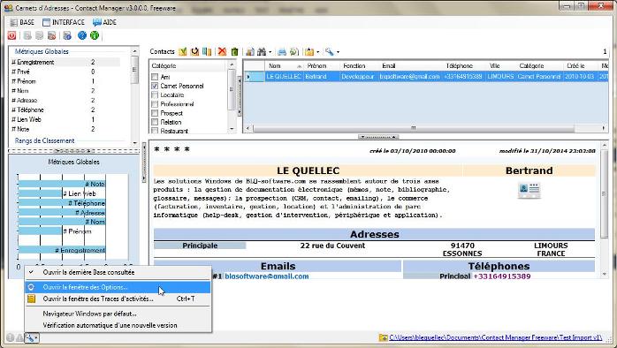
Task: Click the red power quit icon
Action: [x=11, y=35]
